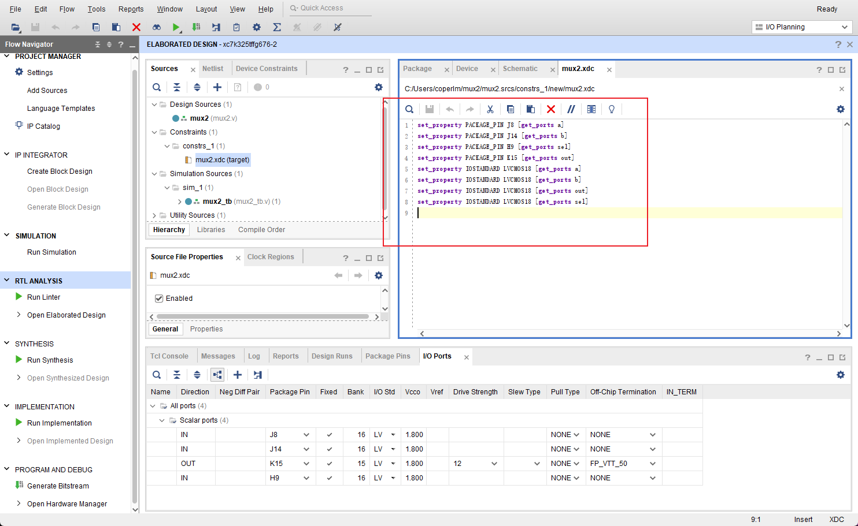
Task: Toggle Fixed checkmark for the K15 pin row
Action: click(330, 464)
